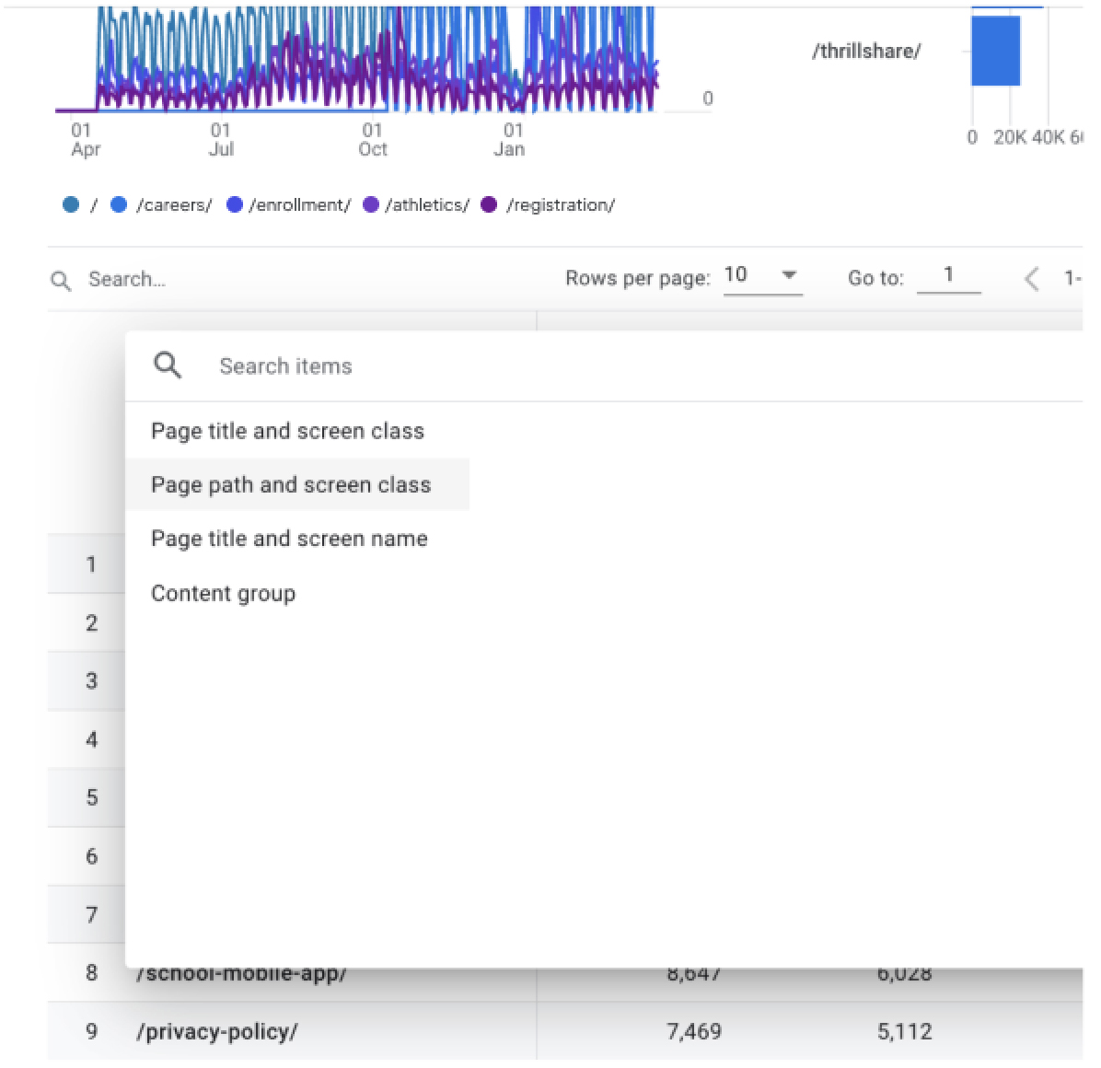Choose the Content group option
This screenshot has height=1068, width=1101.
coord(224,593)
